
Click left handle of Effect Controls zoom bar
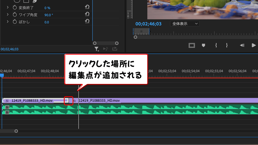coord(95,43)
